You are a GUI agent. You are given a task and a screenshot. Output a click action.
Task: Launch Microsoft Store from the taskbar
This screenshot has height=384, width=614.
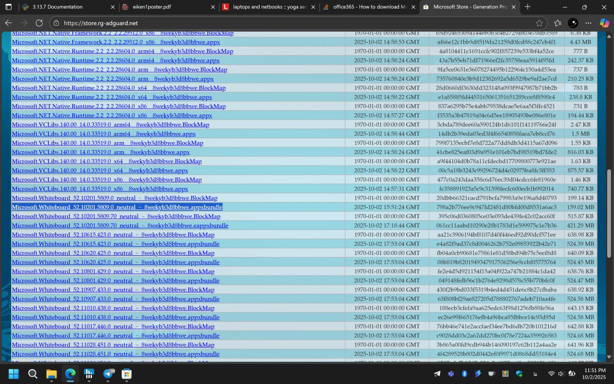(x=127, y=374)
